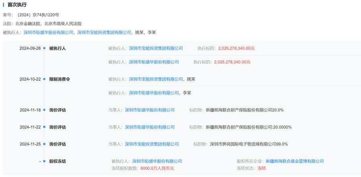The width and height of the screenshot is (361, 177).
Task: Click the 首次执行 section heading
Action: tap(17, 5)
